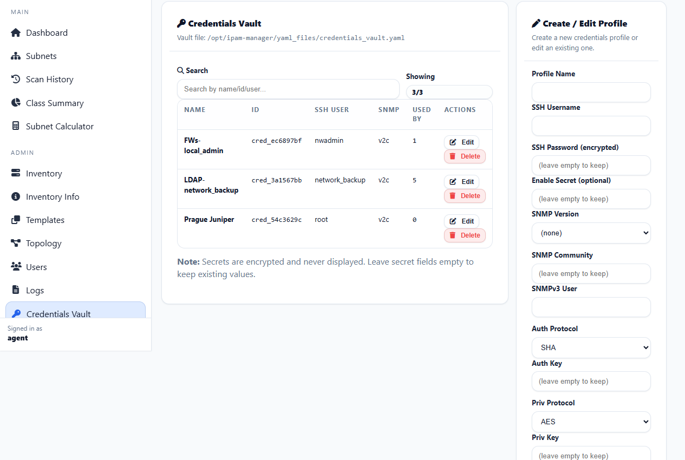The width and height of the screenshot is (685, 460).
Task: Click the USED BY column header
Action: click(x=422, y=114)
